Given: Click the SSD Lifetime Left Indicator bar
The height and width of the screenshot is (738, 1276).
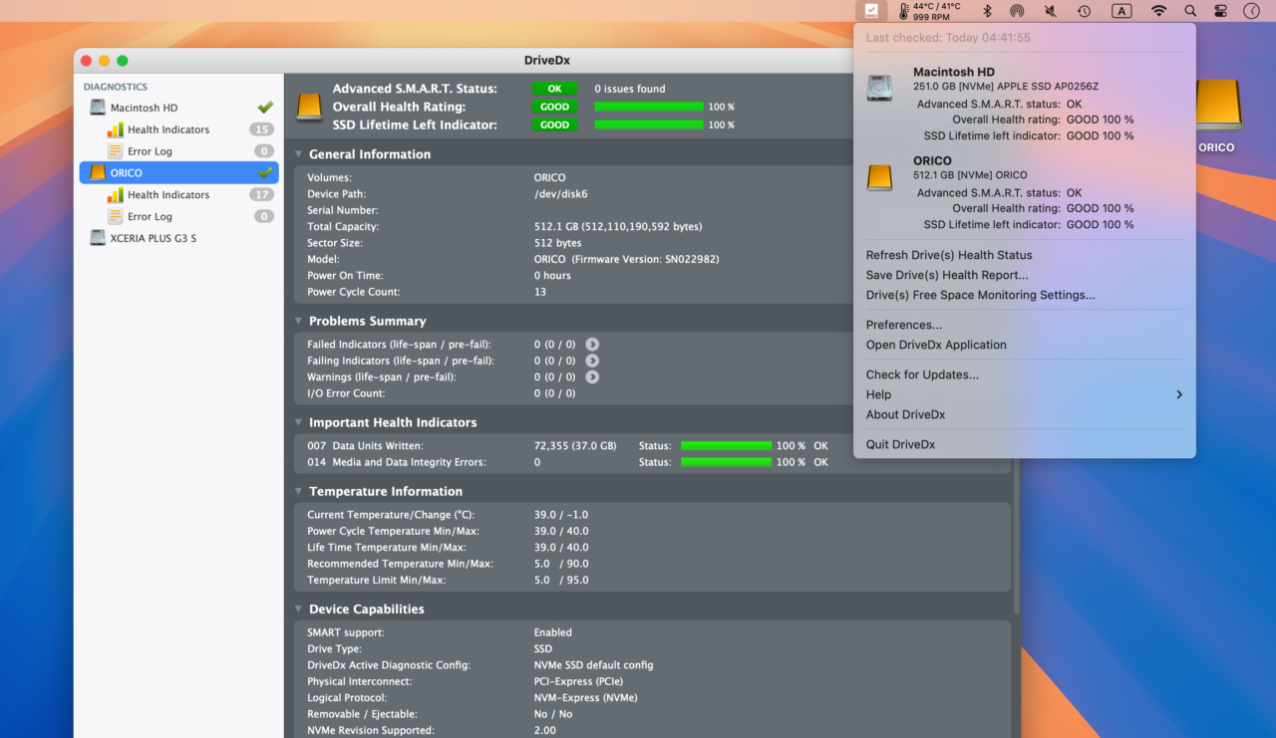Looking at the screenshot, I should pyautogui.click(x=649, y=124).
